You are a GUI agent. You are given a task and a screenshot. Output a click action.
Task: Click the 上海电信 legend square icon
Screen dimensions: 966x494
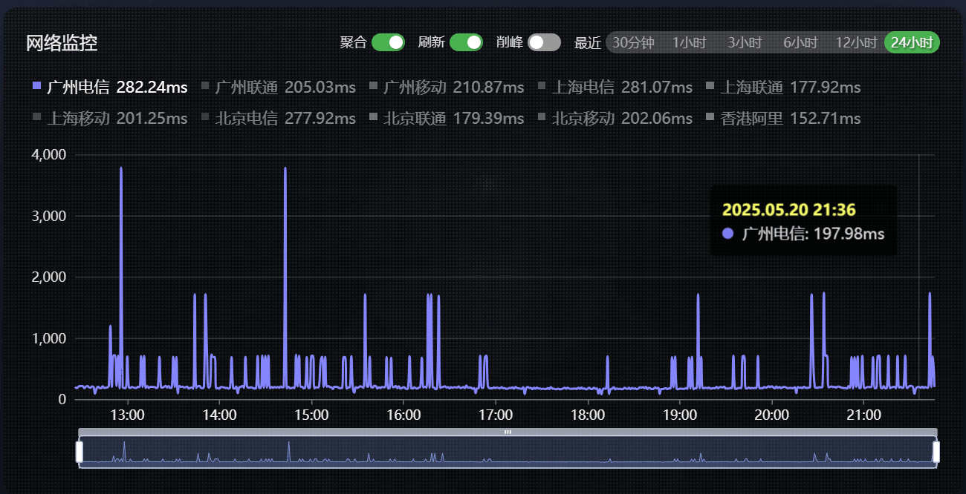click(x=542, y=87)
